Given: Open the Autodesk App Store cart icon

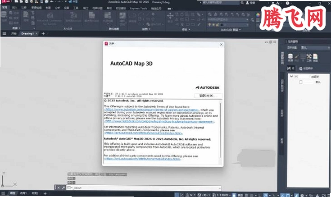Looking at the screenshot, I should pyautogui.click(x=273, y=3).
